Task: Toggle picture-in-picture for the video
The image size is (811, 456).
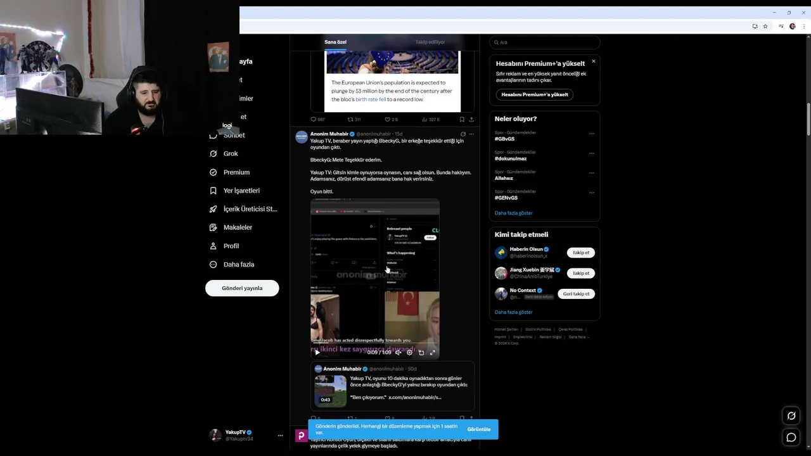Action: click(421, 353)
